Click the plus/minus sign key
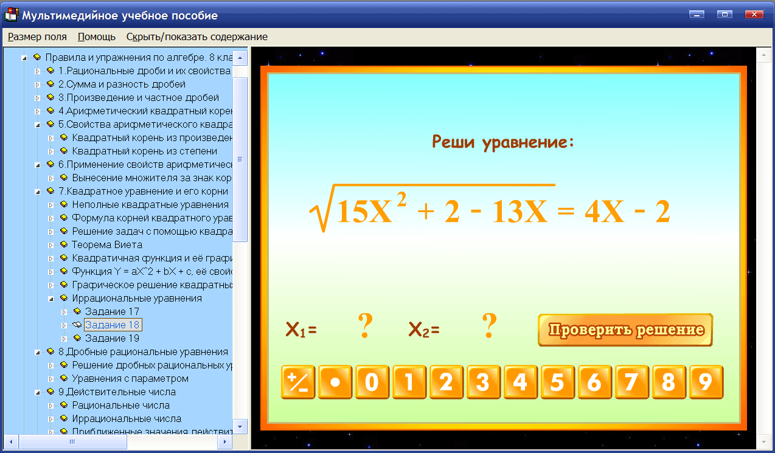 coord(298,382)
